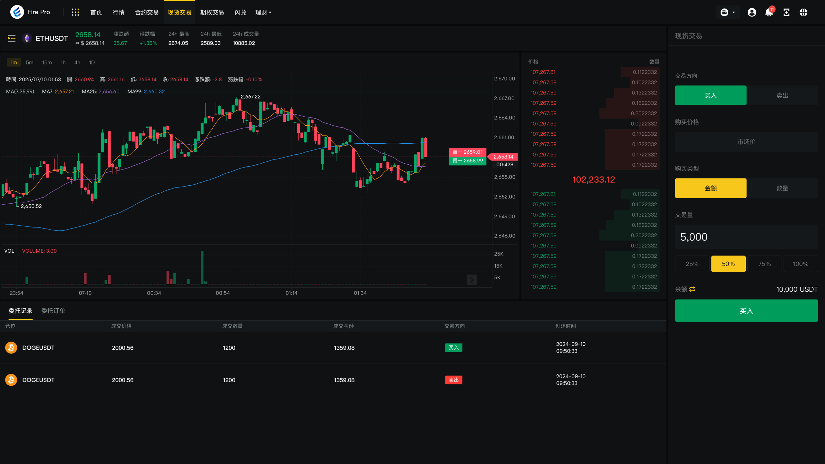825x464 pixels.
Task: Open the grid apps menu icon
Action: (x=75, y=12)
